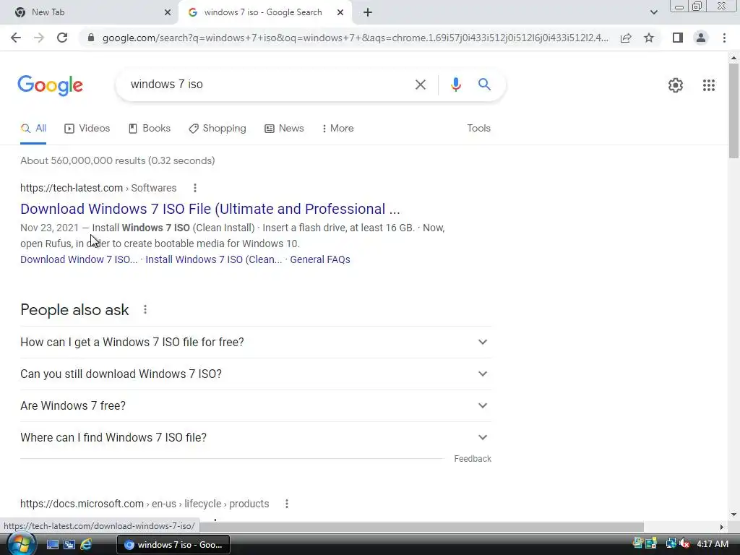740x555 pixels.
Task: Share this page via the share icon
Action: pos(626,38)
